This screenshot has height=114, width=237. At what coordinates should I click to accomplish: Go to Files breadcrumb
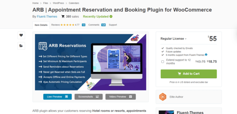click(46, 3)
